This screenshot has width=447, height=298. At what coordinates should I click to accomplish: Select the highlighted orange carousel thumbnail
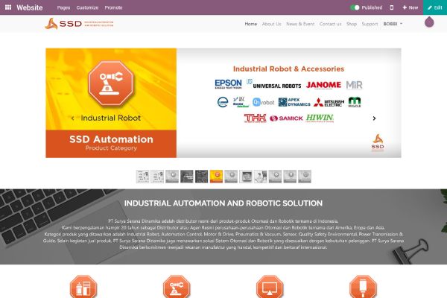(x=216, y=177)
